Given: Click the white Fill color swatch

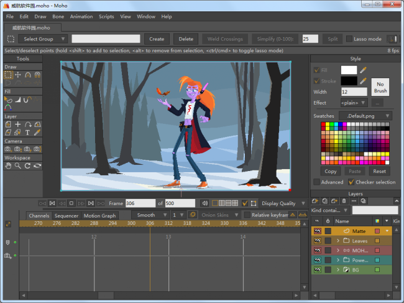Looking at the screenshot, I should [349, 70].
